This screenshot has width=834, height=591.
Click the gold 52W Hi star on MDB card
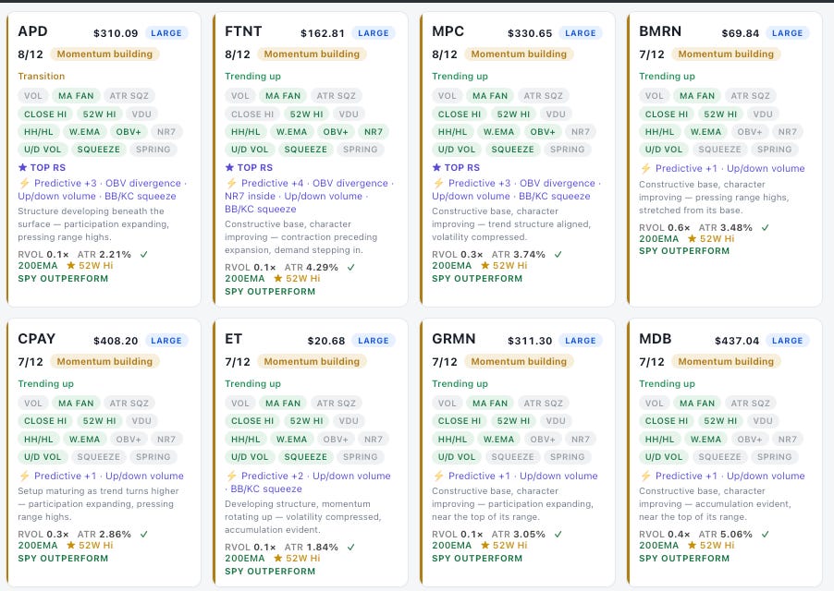[692, 546]
